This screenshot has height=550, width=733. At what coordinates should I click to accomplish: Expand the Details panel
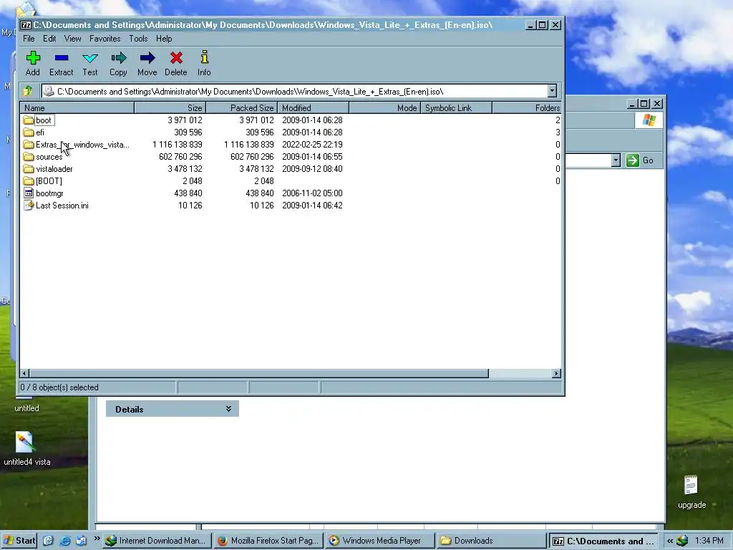coord(228,409)
